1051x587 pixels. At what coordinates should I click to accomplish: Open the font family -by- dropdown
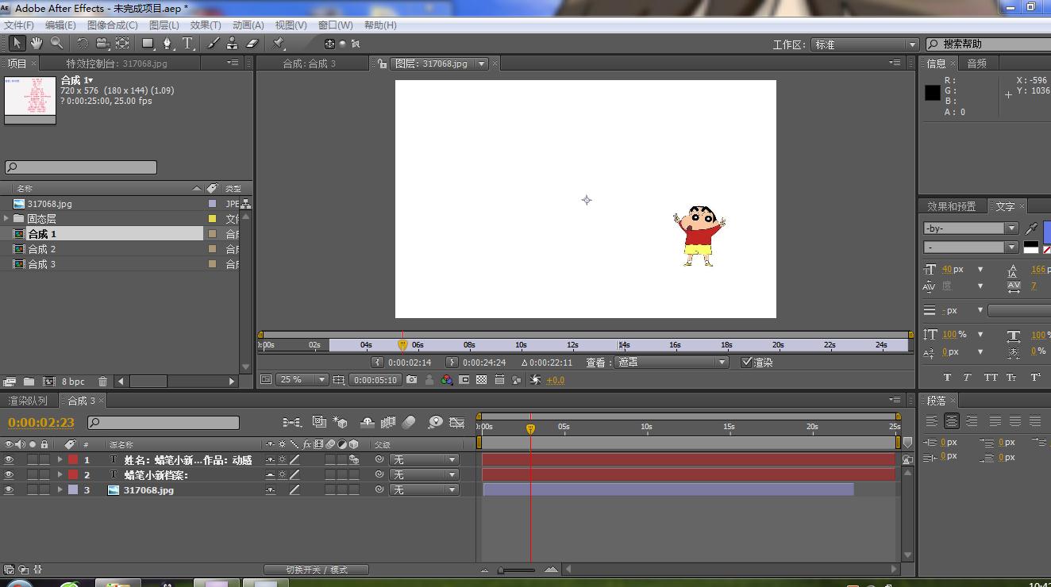pyautogui.click(x=970, y=228)
